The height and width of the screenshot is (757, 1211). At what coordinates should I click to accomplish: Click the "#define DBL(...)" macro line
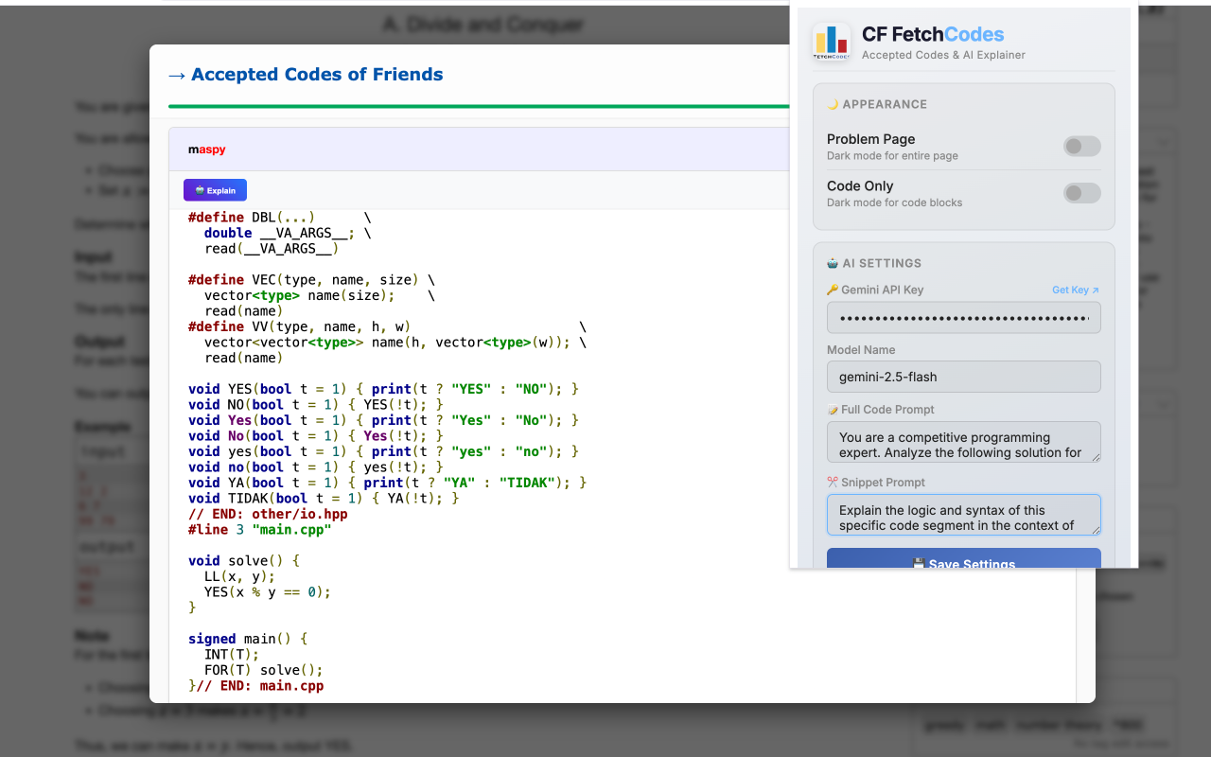coord(280,218)
